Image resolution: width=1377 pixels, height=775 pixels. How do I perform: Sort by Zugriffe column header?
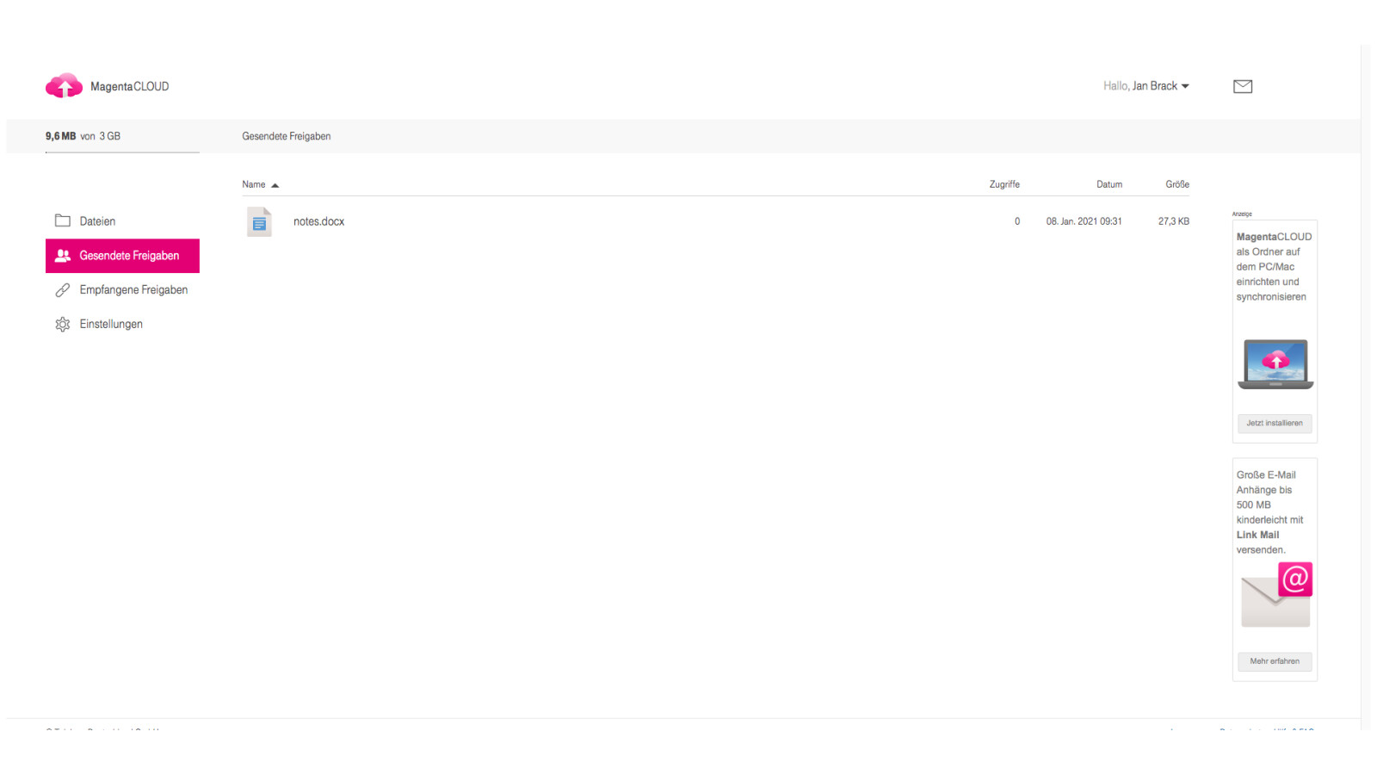[x=1004, y=184]
